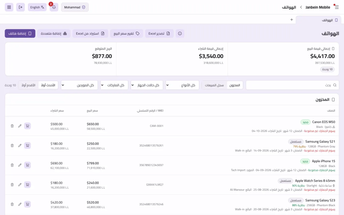Switch view to سجل المبيعات sales log
Image resolution: width=344 pixels, height=215 pixels.
click(x=214, y=85)
